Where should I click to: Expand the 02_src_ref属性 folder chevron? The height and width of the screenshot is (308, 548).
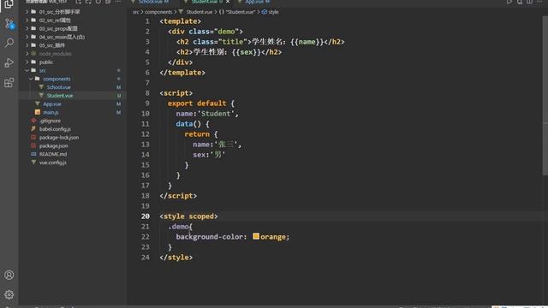[x=27, y=20]
